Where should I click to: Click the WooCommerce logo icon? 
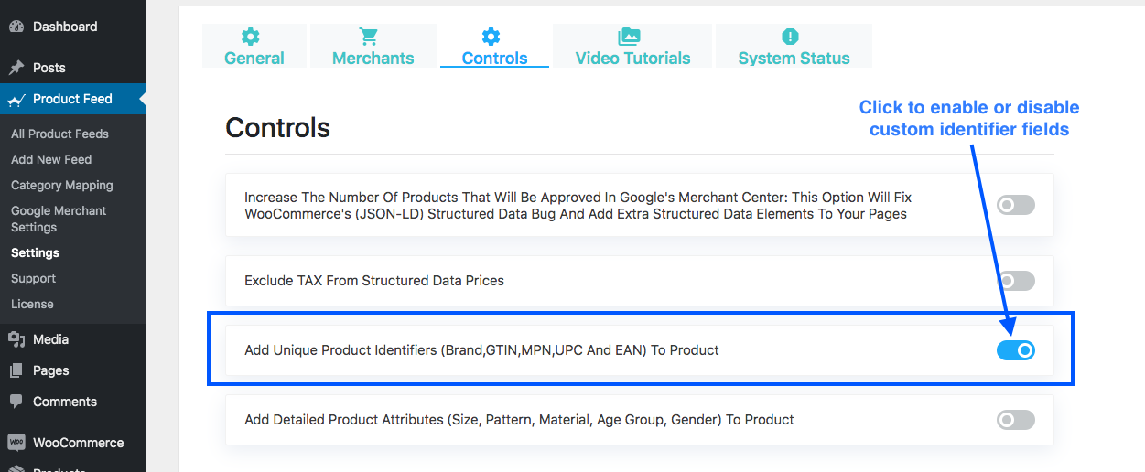[x=16, y=443]
